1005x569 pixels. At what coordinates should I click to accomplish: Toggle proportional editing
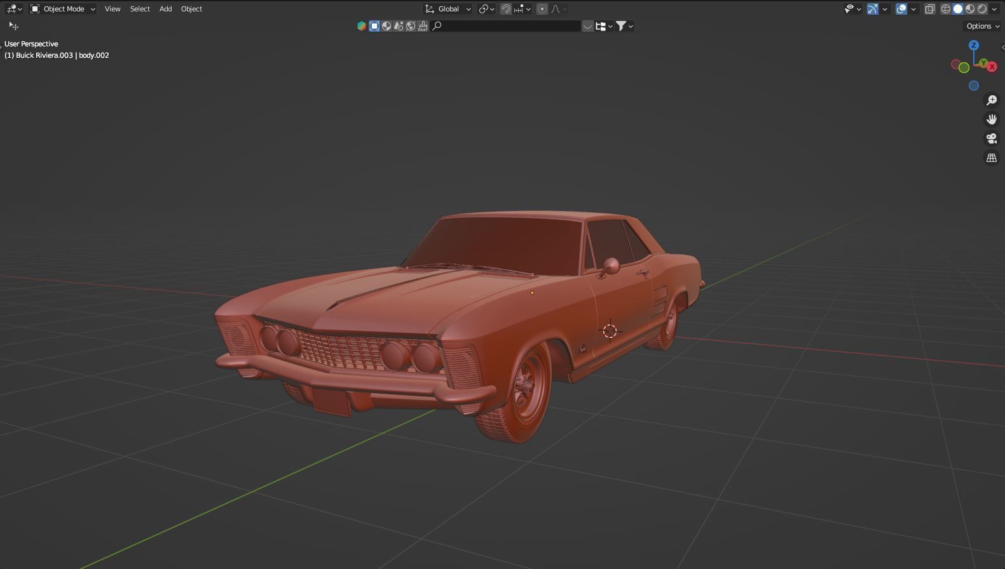pyautogui.click(x=542, y=9)
